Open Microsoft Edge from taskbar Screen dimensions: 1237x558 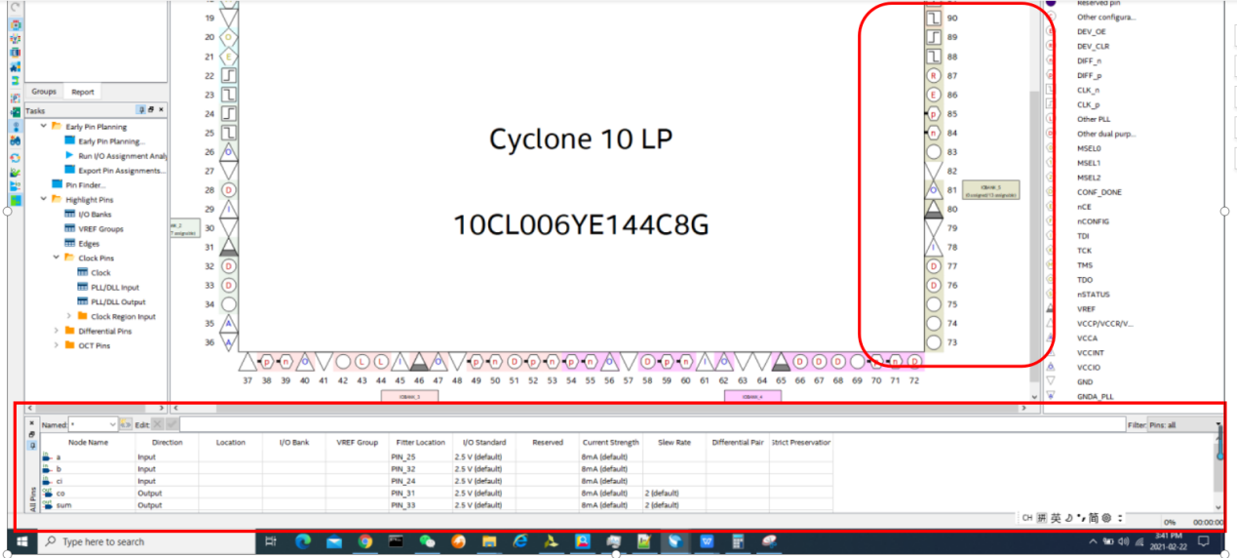pyautogui.click(x=302, y=541)
